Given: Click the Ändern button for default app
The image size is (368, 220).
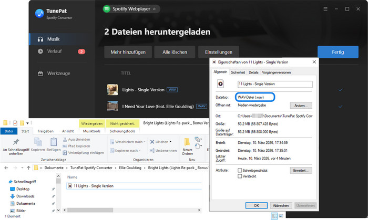Looking at the screenshot, I should coord(301,106).
